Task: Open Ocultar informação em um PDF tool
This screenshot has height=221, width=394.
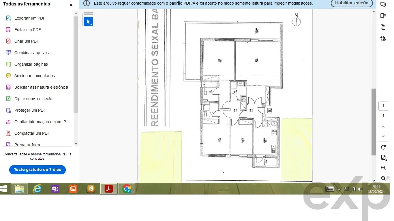Action: point(42,122)
